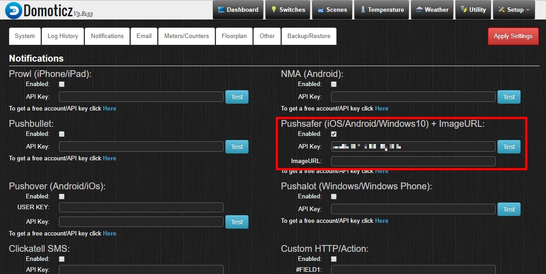
Task: Test the Pushsafer API key
Action: 509,147
